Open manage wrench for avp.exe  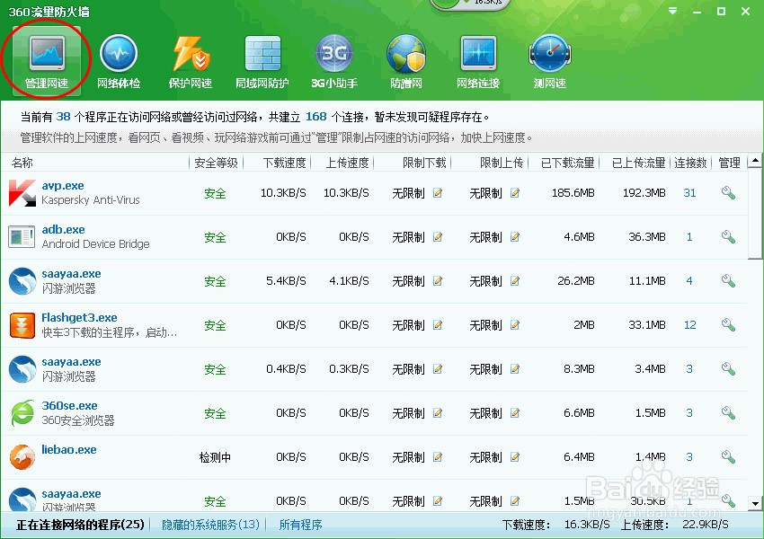(x=728, y=193)
